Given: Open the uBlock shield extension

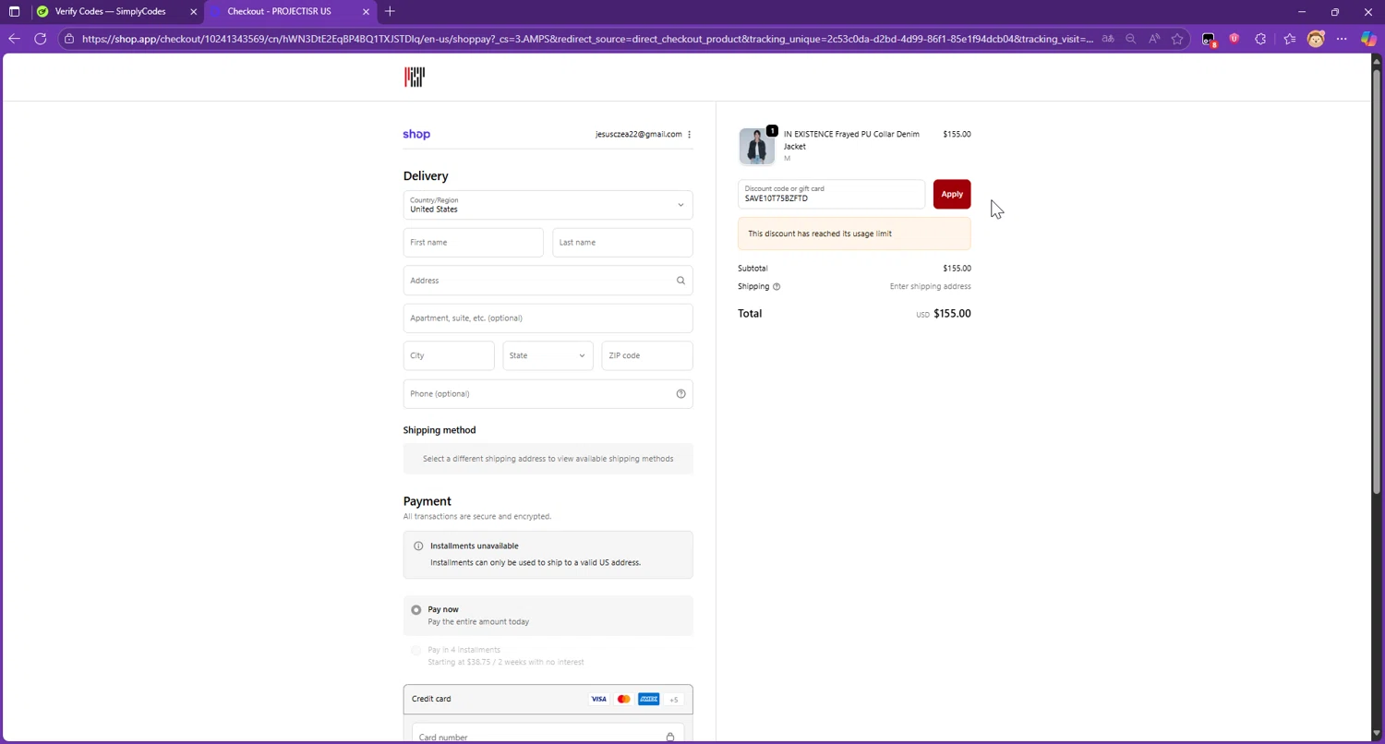Looking at the screenshot, I should [1234, 39].
